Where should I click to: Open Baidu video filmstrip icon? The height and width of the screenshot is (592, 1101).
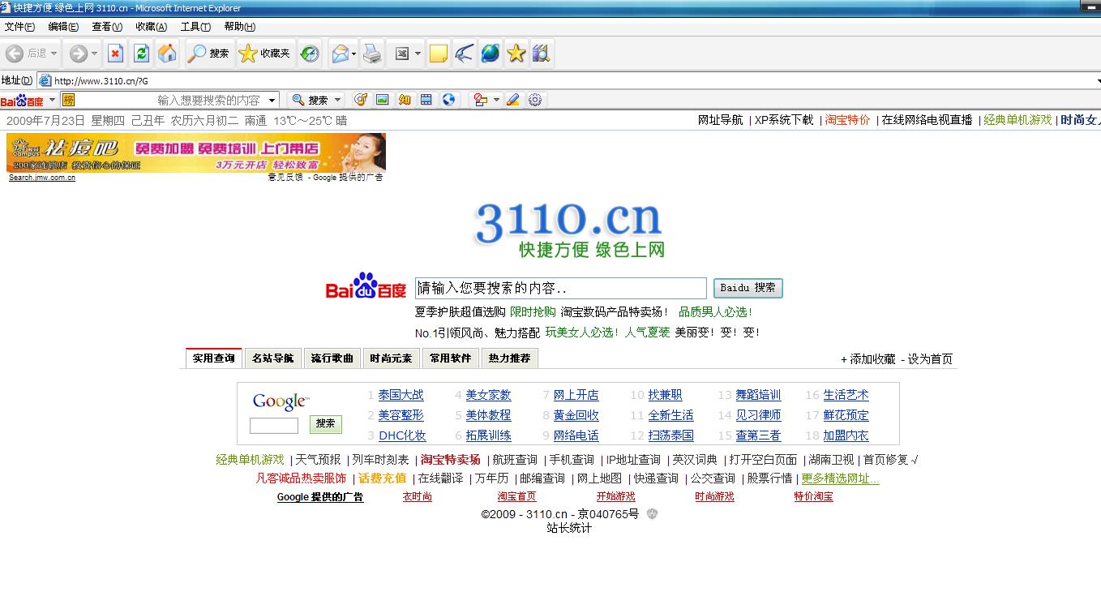[426, 100]
